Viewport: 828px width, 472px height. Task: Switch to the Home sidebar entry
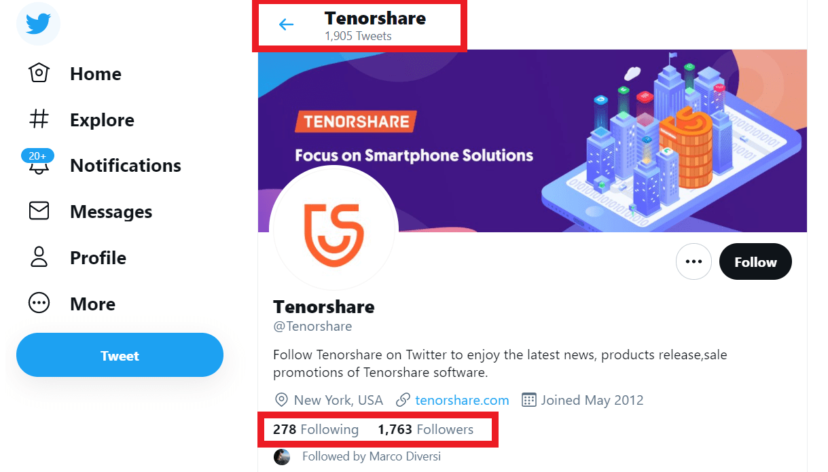click(x=95, y=73)
